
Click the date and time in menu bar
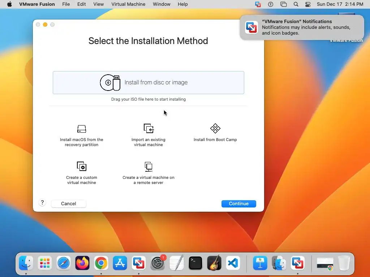340,4
